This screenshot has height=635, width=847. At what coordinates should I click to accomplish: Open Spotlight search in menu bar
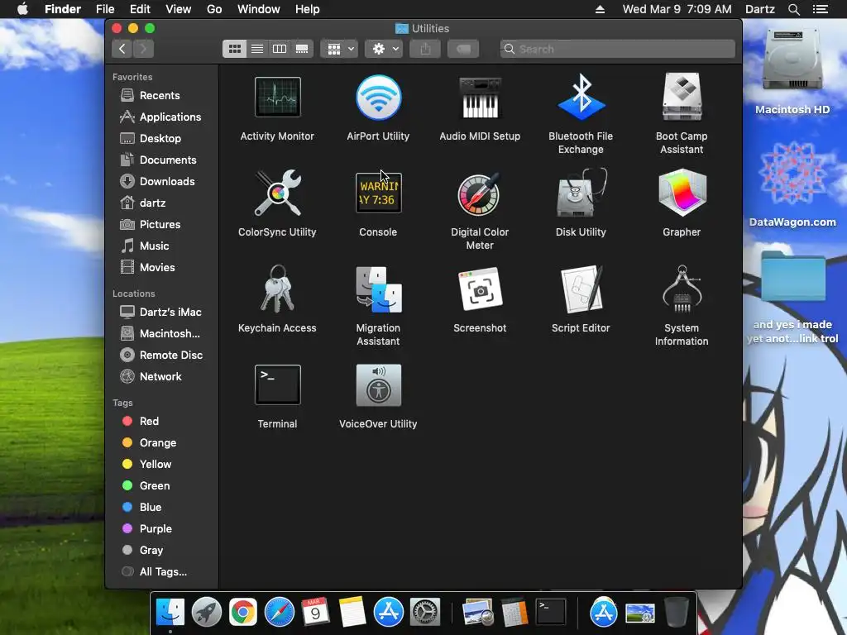pyautogui.click(x=793, y=9)
